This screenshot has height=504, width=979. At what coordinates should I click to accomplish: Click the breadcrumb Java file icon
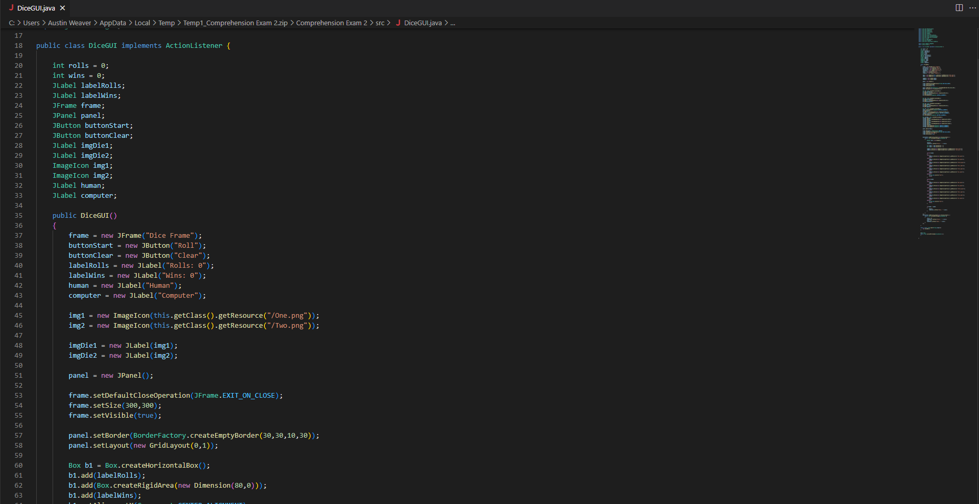[x=398, y=23]
